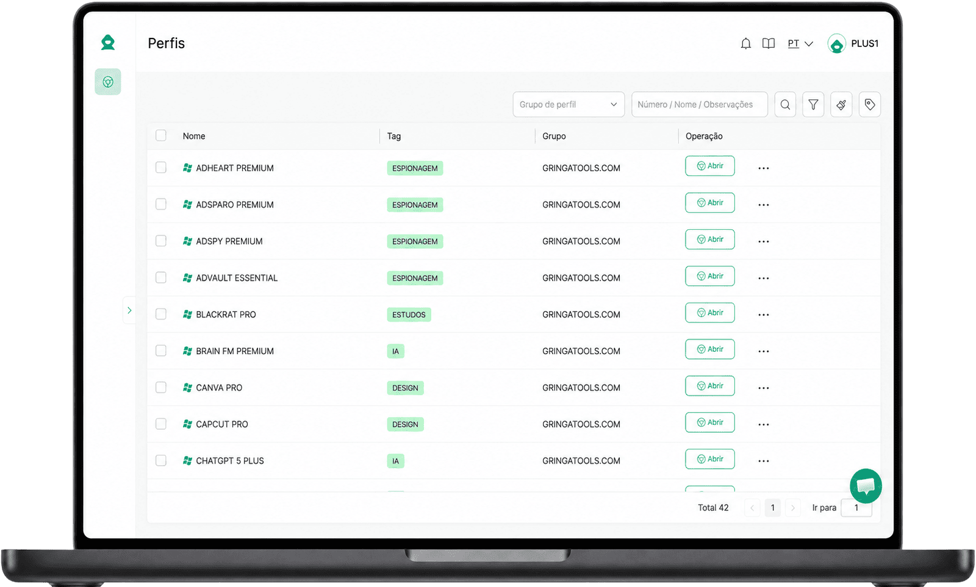Click Abrir for CAPCUT PRO
The height and width of the screenshot is (587, 976).
[710, 422]
